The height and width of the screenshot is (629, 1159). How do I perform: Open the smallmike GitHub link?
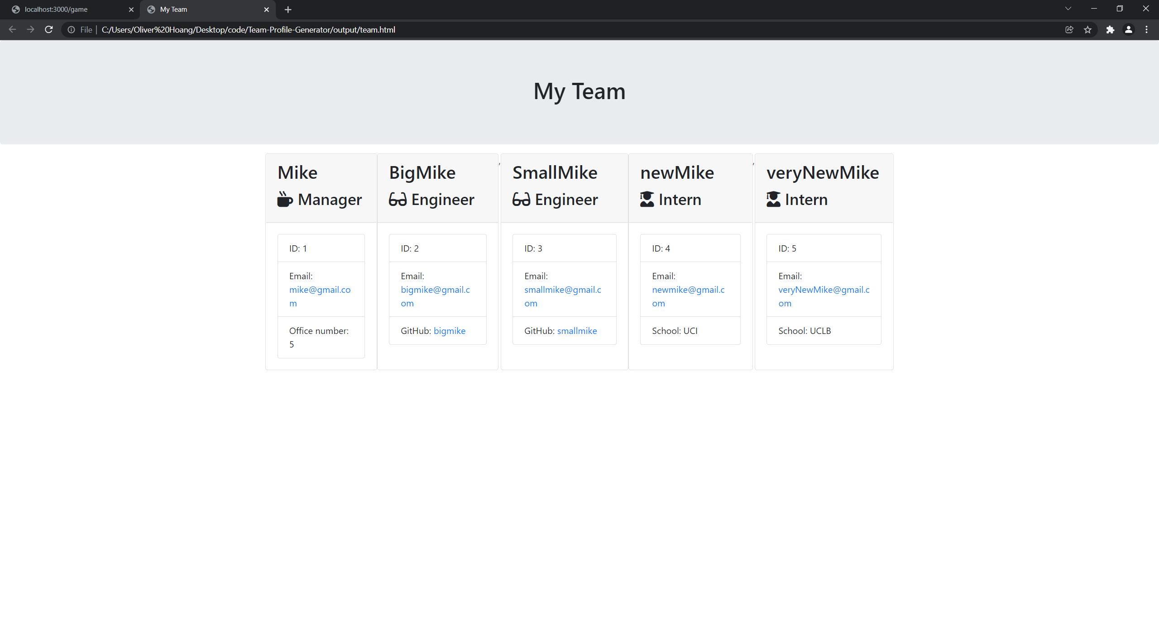577,331
